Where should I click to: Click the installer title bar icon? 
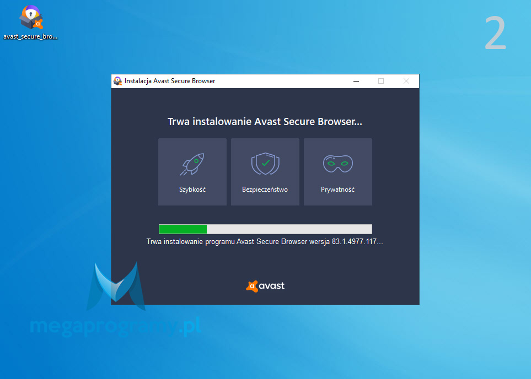(x=117, y=81)
